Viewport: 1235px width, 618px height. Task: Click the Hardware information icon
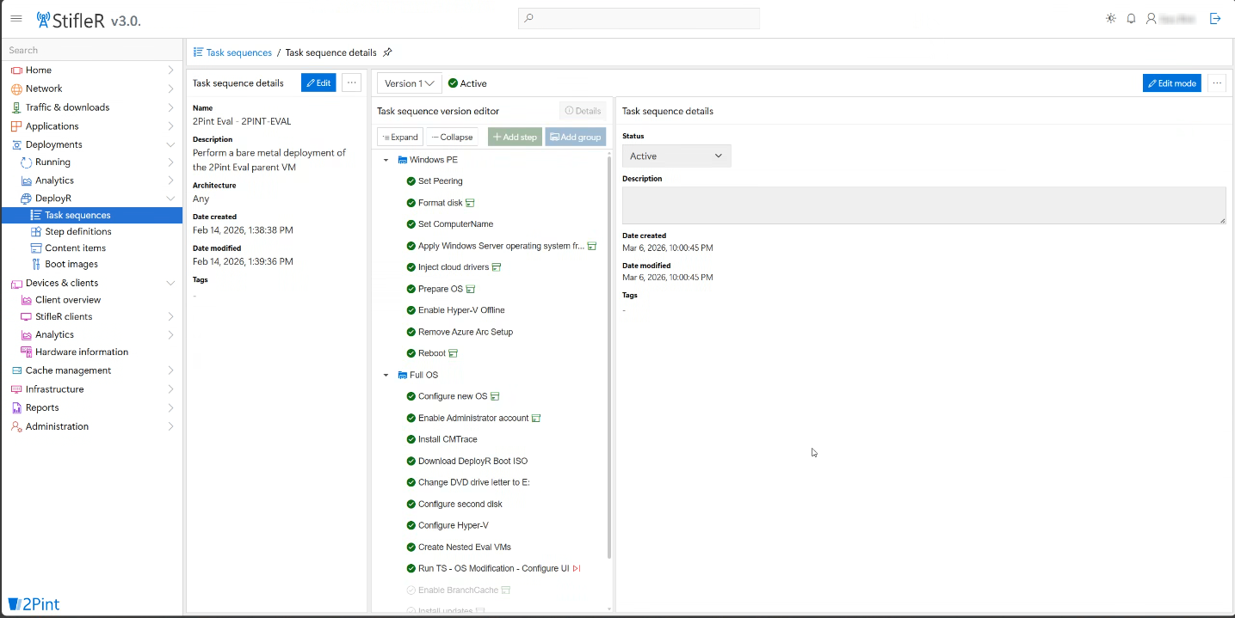click(26, 352)
